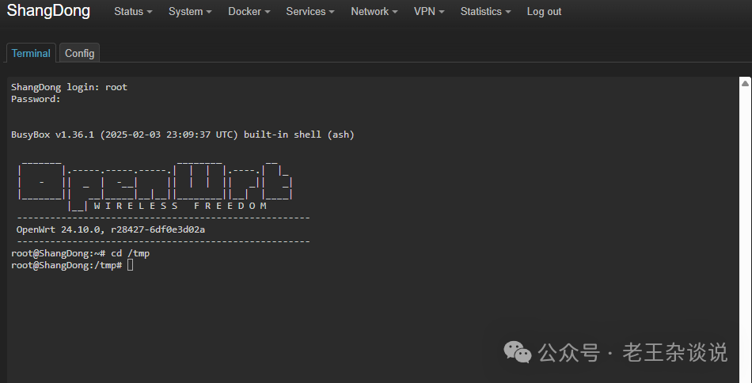Click the Log out link
This screenshot has width=752, height=383.
coord(544,12)
